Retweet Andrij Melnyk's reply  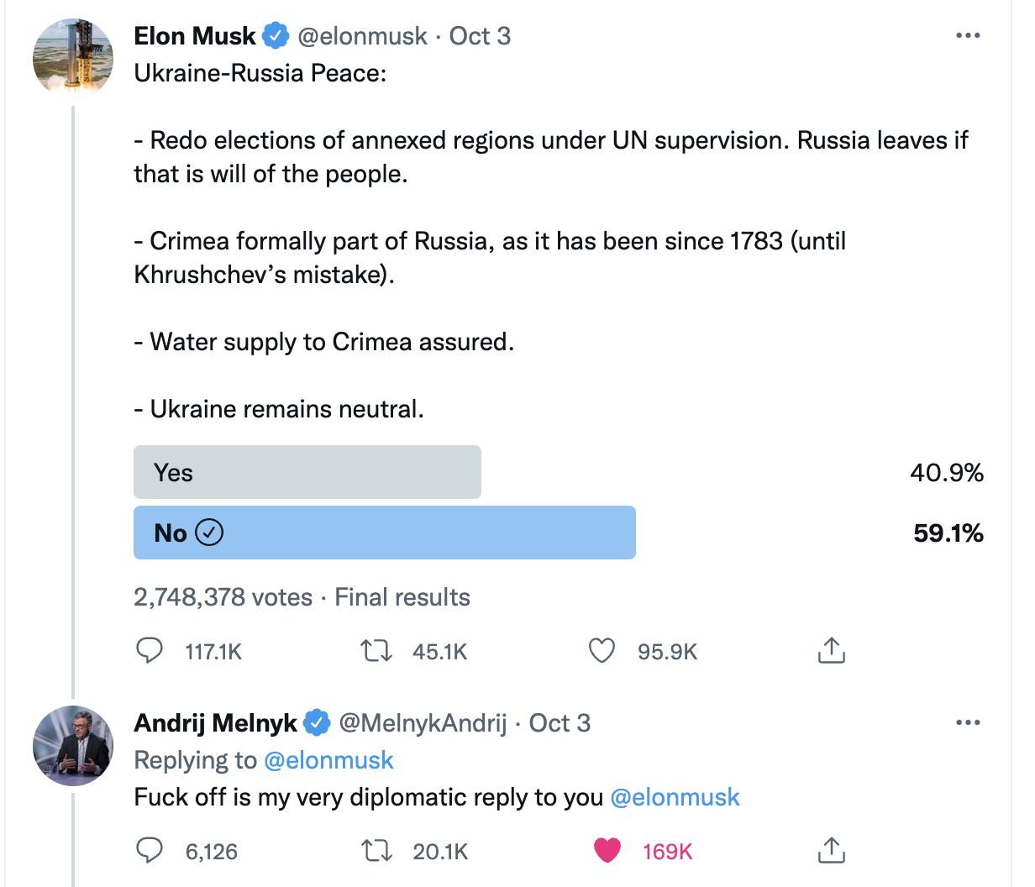tap(376, 851)
